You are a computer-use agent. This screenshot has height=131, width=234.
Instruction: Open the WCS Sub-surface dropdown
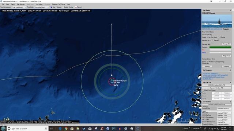coord(224,118)
